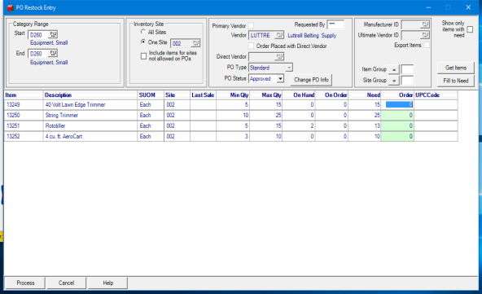482x294 pixels.
Task: Click the 4 cu. ft. AeroCart description
Action: coord(64,136)
